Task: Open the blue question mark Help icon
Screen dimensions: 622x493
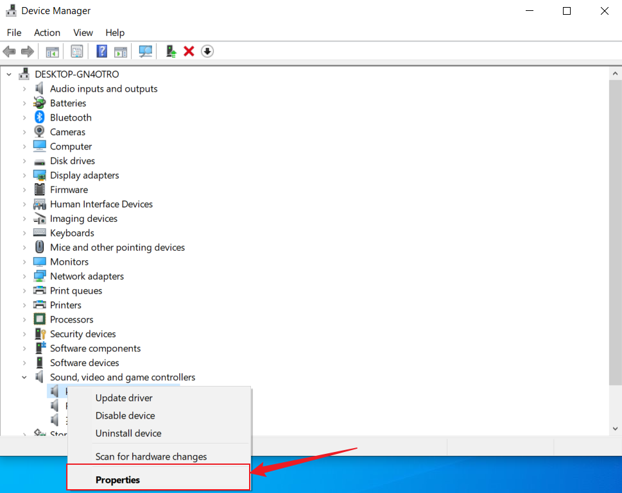Action: [101, 51]
